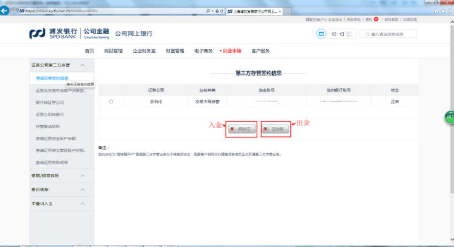Select the radio button for 浙石化 row
This screenshot has height=247, width=454.
(x=111, y=101)
